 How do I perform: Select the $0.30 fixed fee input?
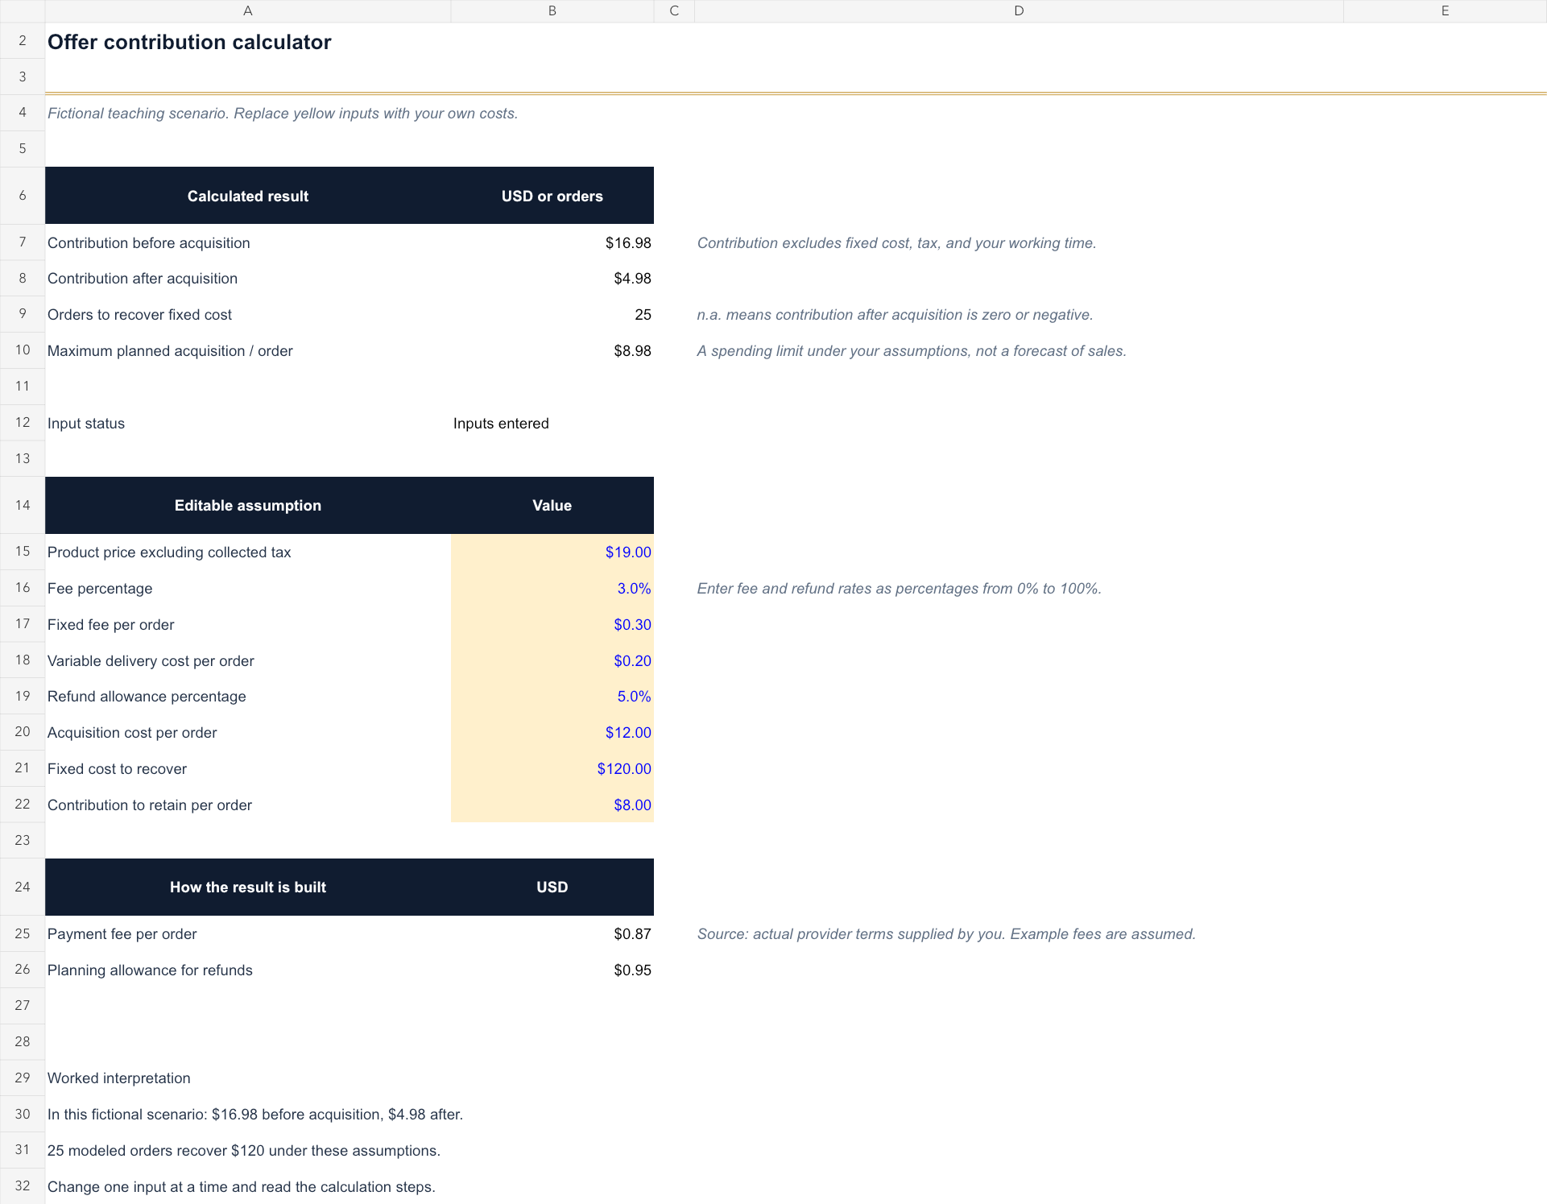tap(552, 624)
